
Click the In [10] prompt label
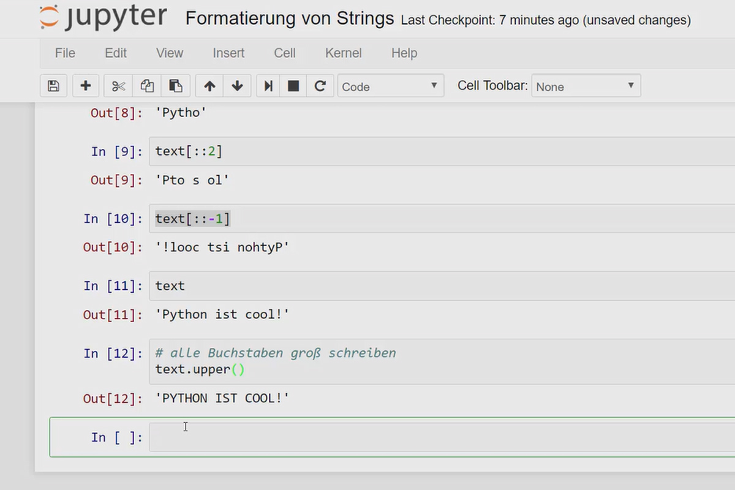[113, 219]
